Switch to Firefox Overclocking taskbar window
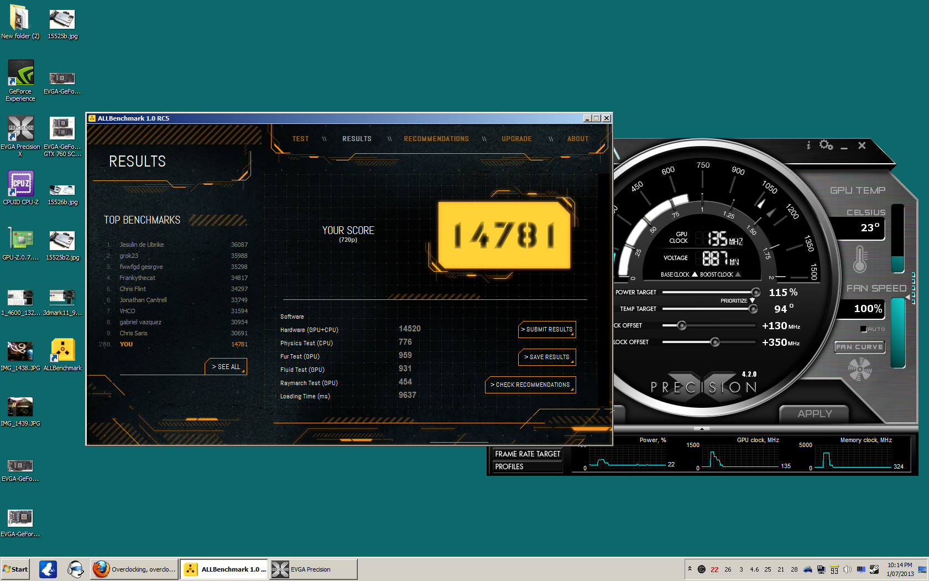This screenshot has width=929, height=581. point(134,569)
